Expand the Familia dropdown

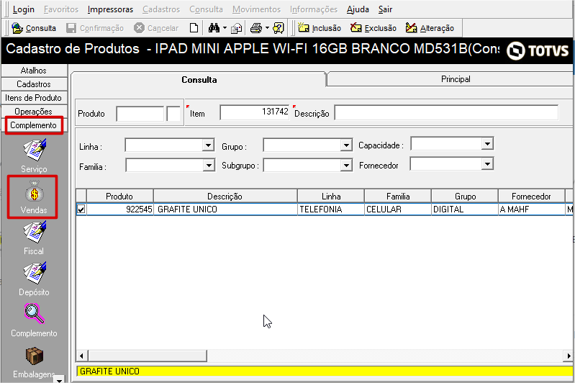point(209,166)
